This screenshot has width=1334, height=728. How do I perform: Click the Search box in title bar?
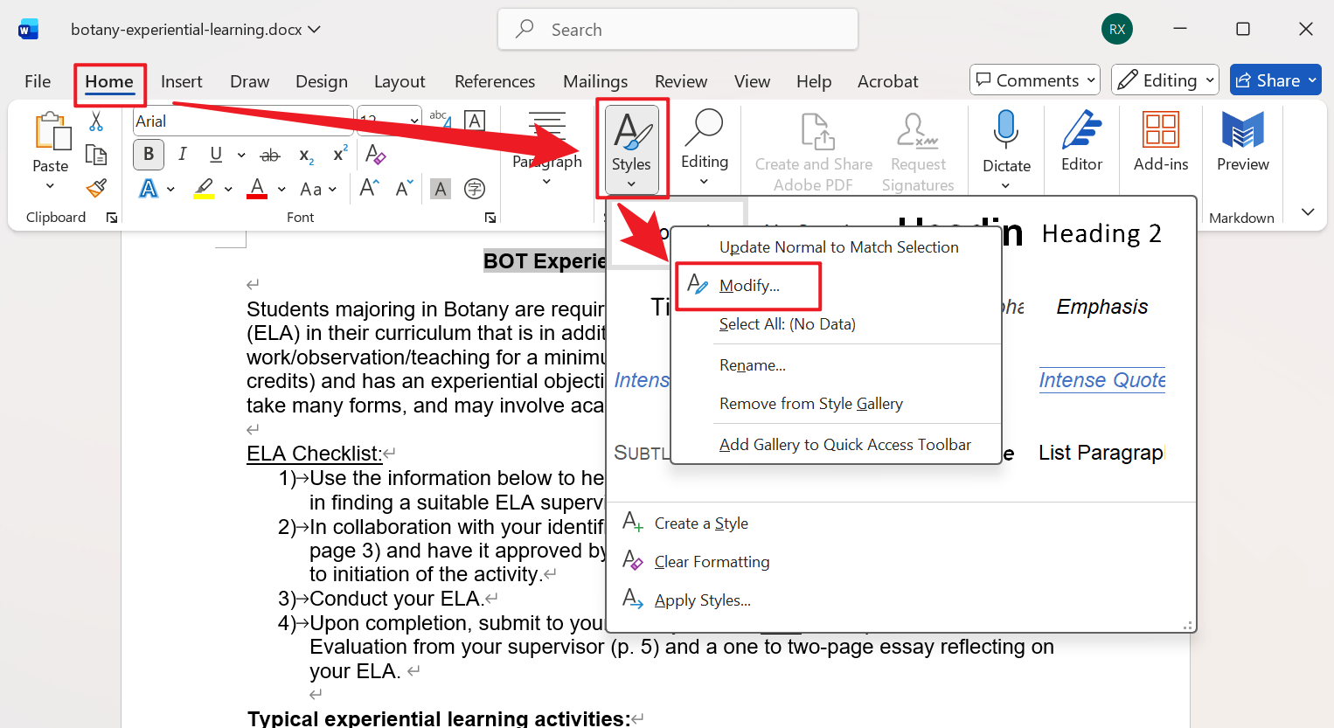(677, 30)
